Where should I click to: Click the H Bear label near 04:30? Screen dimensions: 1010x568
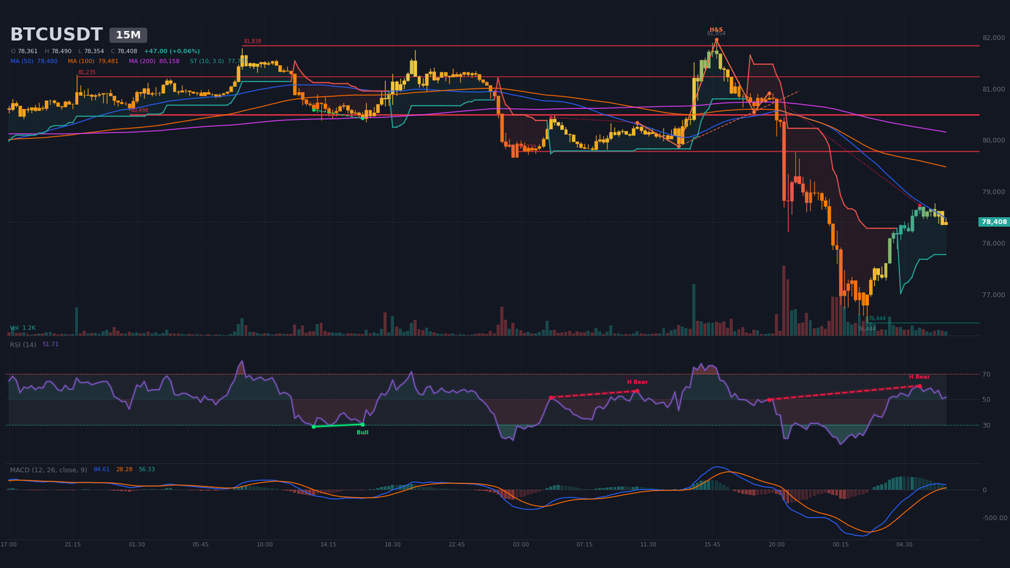click(919, 377)
